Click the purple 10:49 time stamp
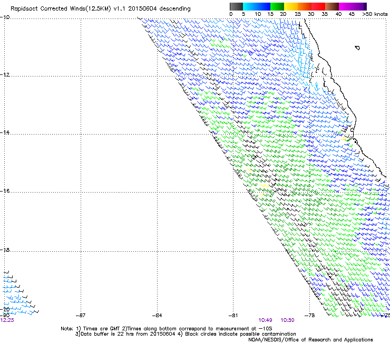The height and width of the screenshot is (343, 390). 265,320
